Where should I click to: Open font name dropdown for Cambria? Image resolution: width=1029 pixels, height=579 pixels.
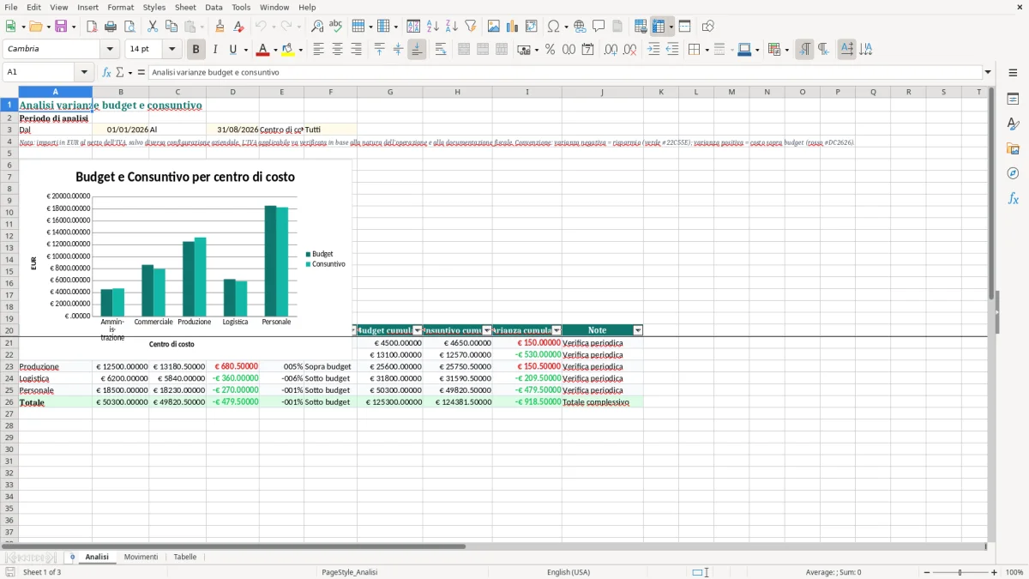(110, 50)
